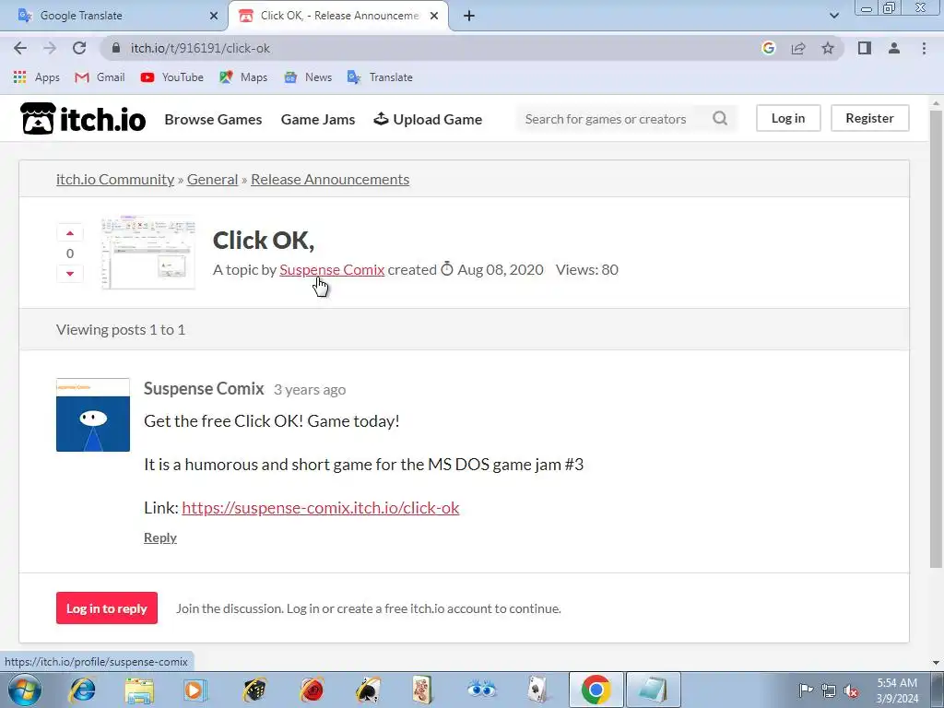Image resolution: width=944 pixels, height=708 pixels.
Task: Click the Log in button
Action: (x=788, y=118)
